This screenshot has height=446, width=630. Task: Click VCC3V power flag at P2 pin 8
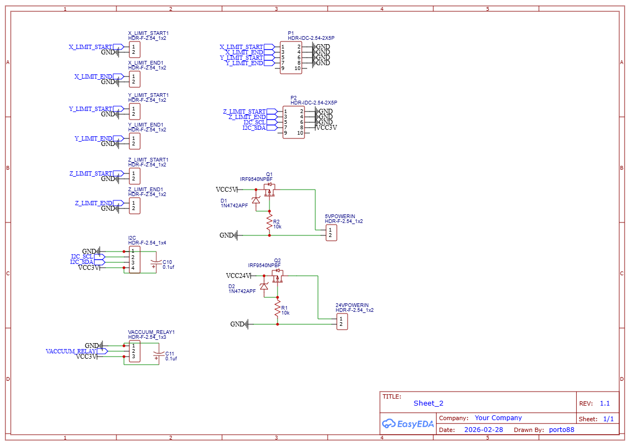(326, 128)
